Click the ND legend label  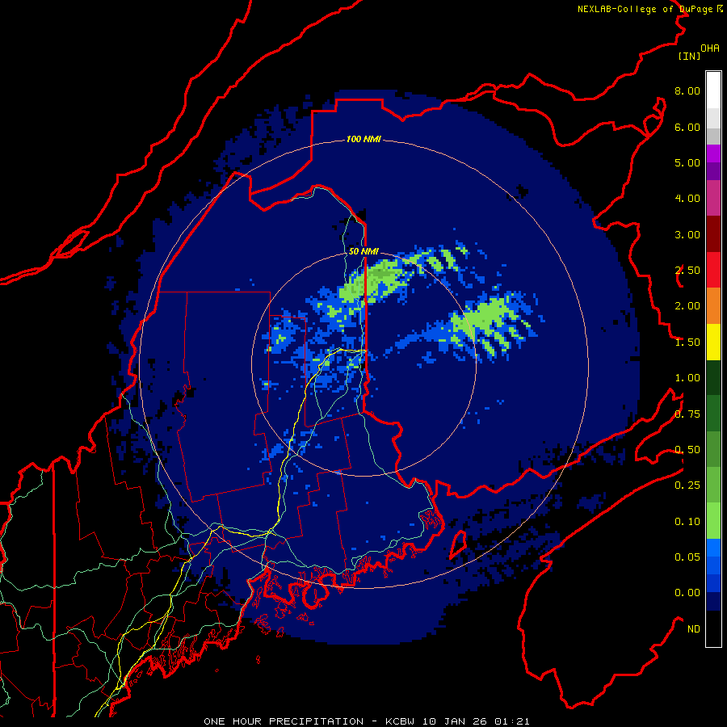(x=694, y=629)
